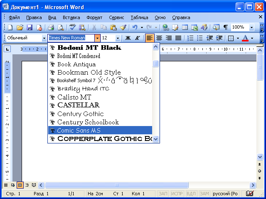The image size is (266, 199).
Task: Align text left
Action: tap(150, 38)
